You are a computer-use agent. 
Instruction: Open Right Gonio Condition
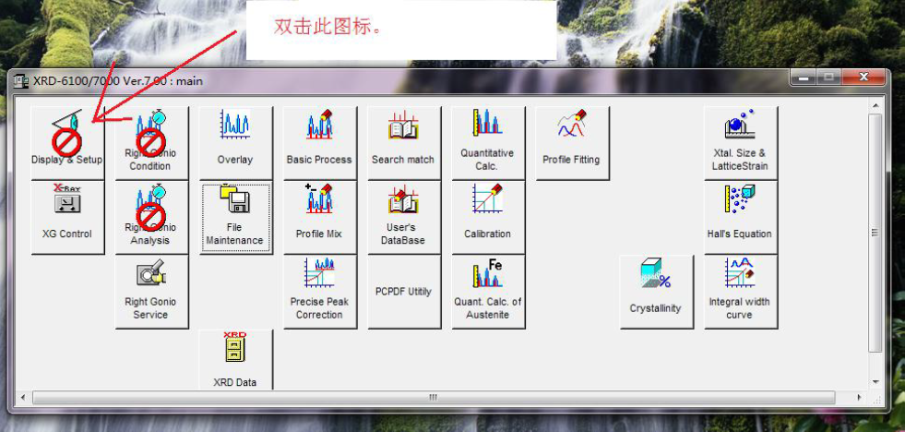pos(152,143)
